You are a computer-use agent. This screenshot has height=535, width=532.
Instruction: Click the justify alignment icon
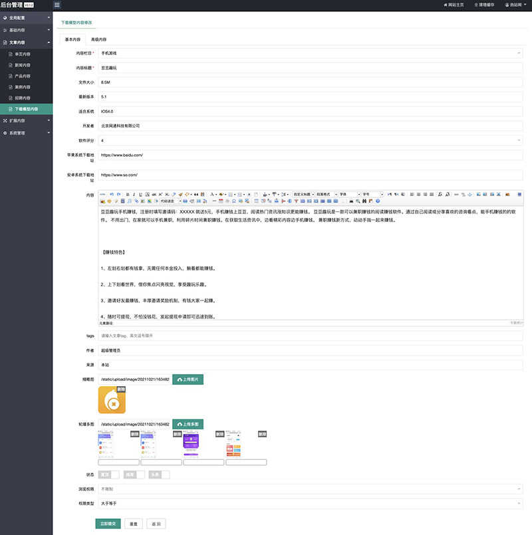click(x=432, y=194)
